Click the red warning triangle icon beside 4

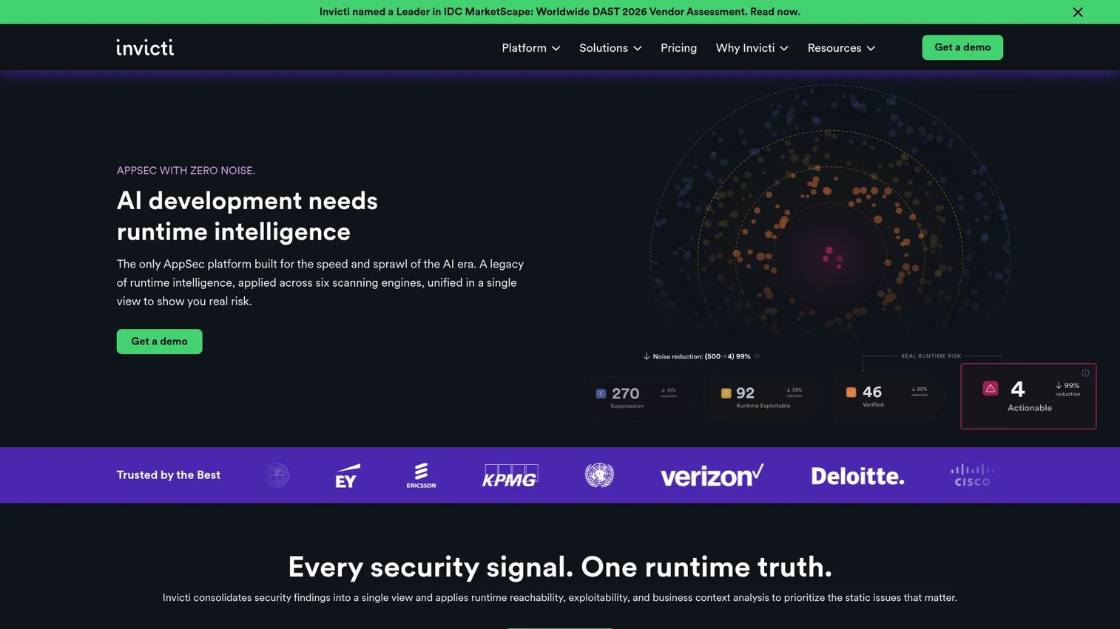(991, 388)
